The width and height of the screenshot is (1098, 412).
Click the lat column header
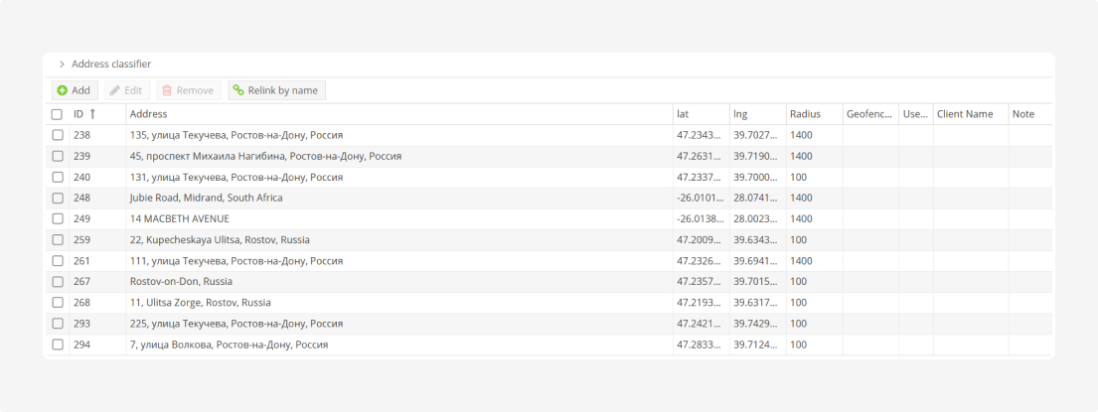coord(683,114)
